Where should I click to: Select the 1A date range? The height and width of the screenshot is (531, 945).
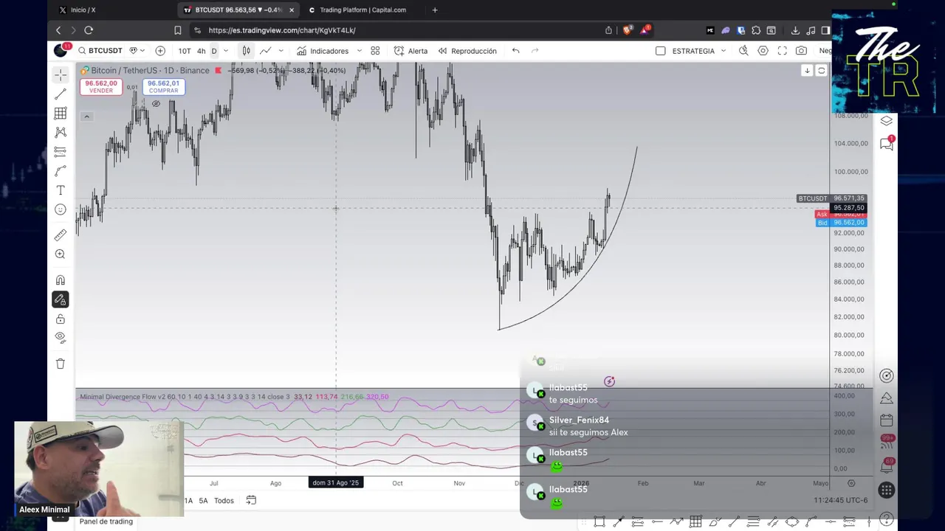pyautogui.click(x=188, y=501)
